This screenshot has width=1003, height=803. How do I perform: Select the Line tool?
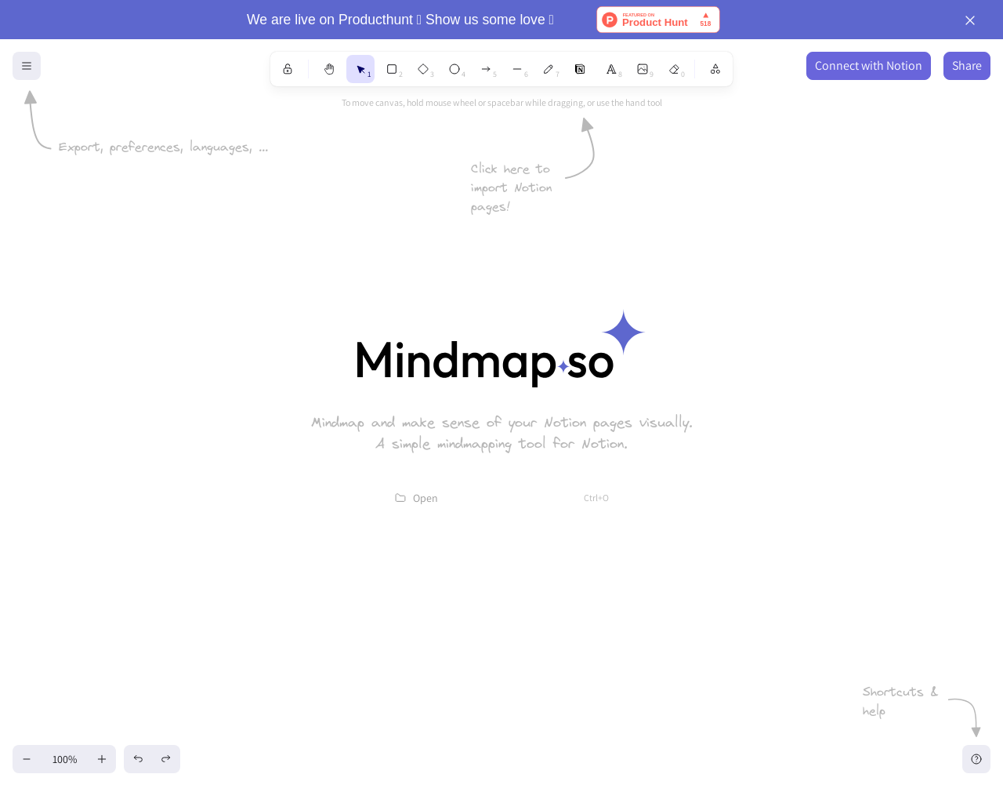coord(517,69)
